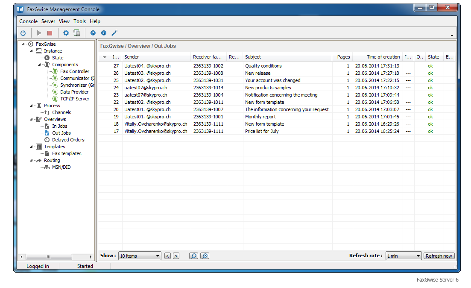Image resolution: width=471 pixels, height=288 pixels.
Task: Open the Server menu
Action: [x=48, y=21]
